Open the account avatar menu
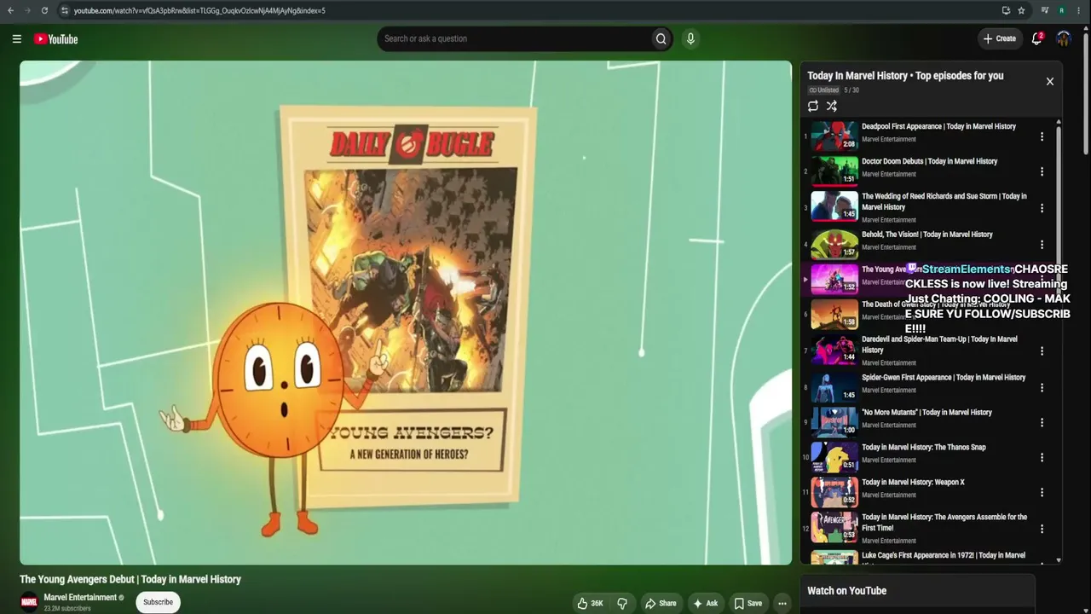The height and width of the screenshot is (614, 1091). tap(1064, 38)
